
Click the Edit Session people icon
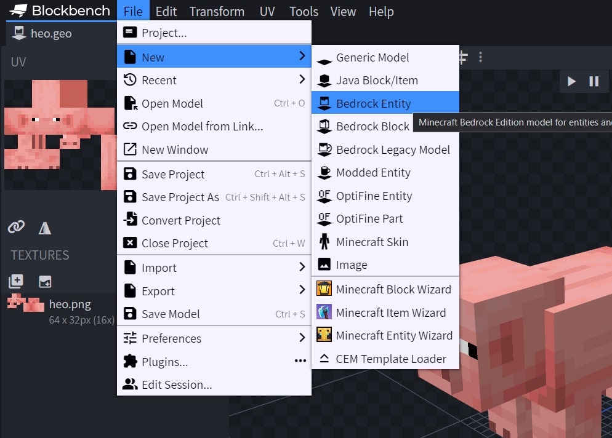click(x=130, y=384)
